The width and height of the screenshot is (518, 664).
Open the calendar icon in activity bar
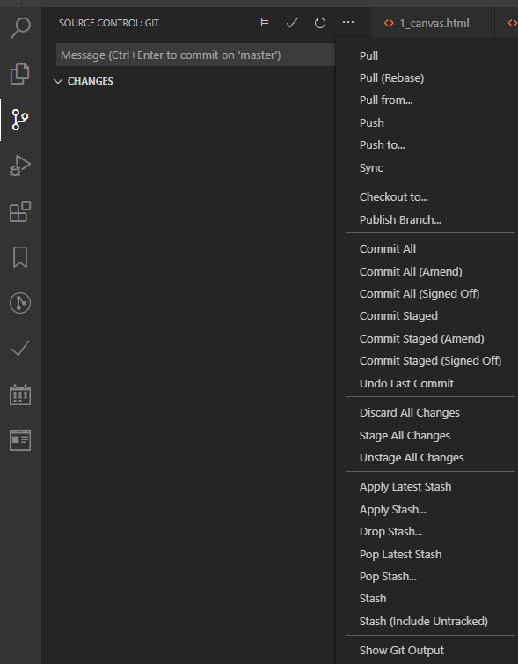[x=20, y=395]
